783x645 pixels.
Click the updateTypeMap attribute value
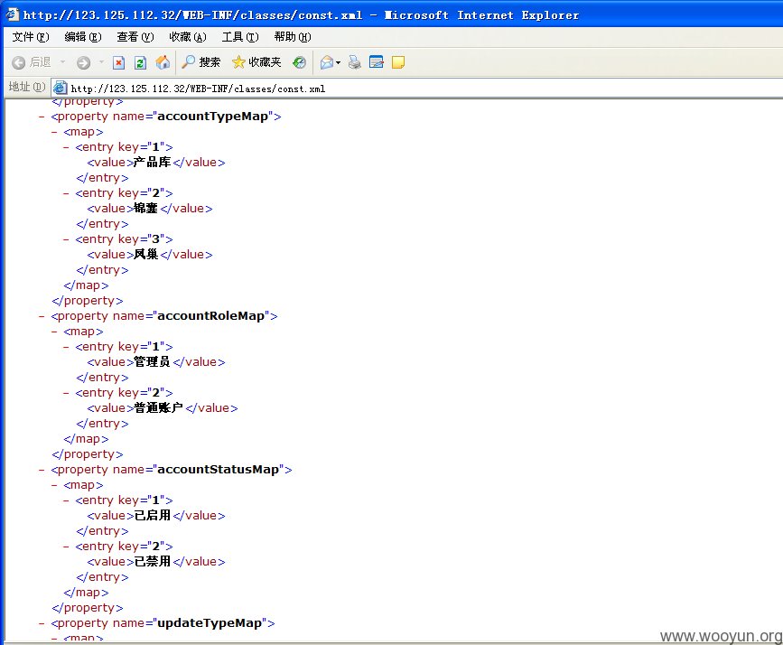(210, 623)
